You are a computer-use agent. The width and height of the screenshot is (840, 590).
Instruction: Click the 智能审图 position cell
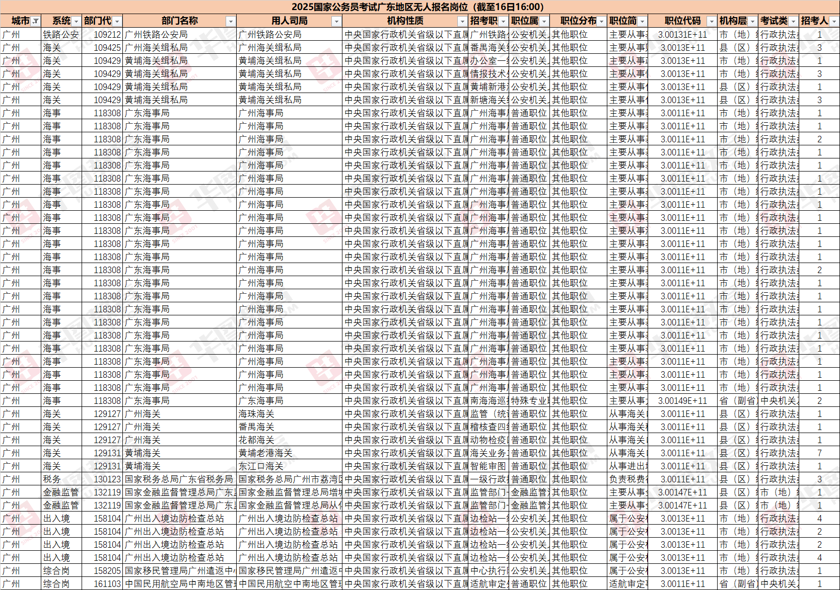pyautogui.click(x=489, y=466)
